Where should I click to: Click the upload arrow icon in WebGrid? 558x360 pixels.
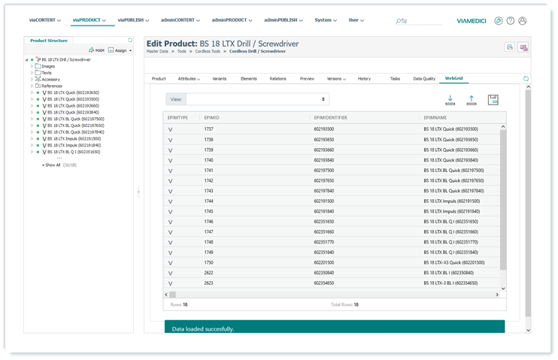pyautogui.click(x=472, y=99)
